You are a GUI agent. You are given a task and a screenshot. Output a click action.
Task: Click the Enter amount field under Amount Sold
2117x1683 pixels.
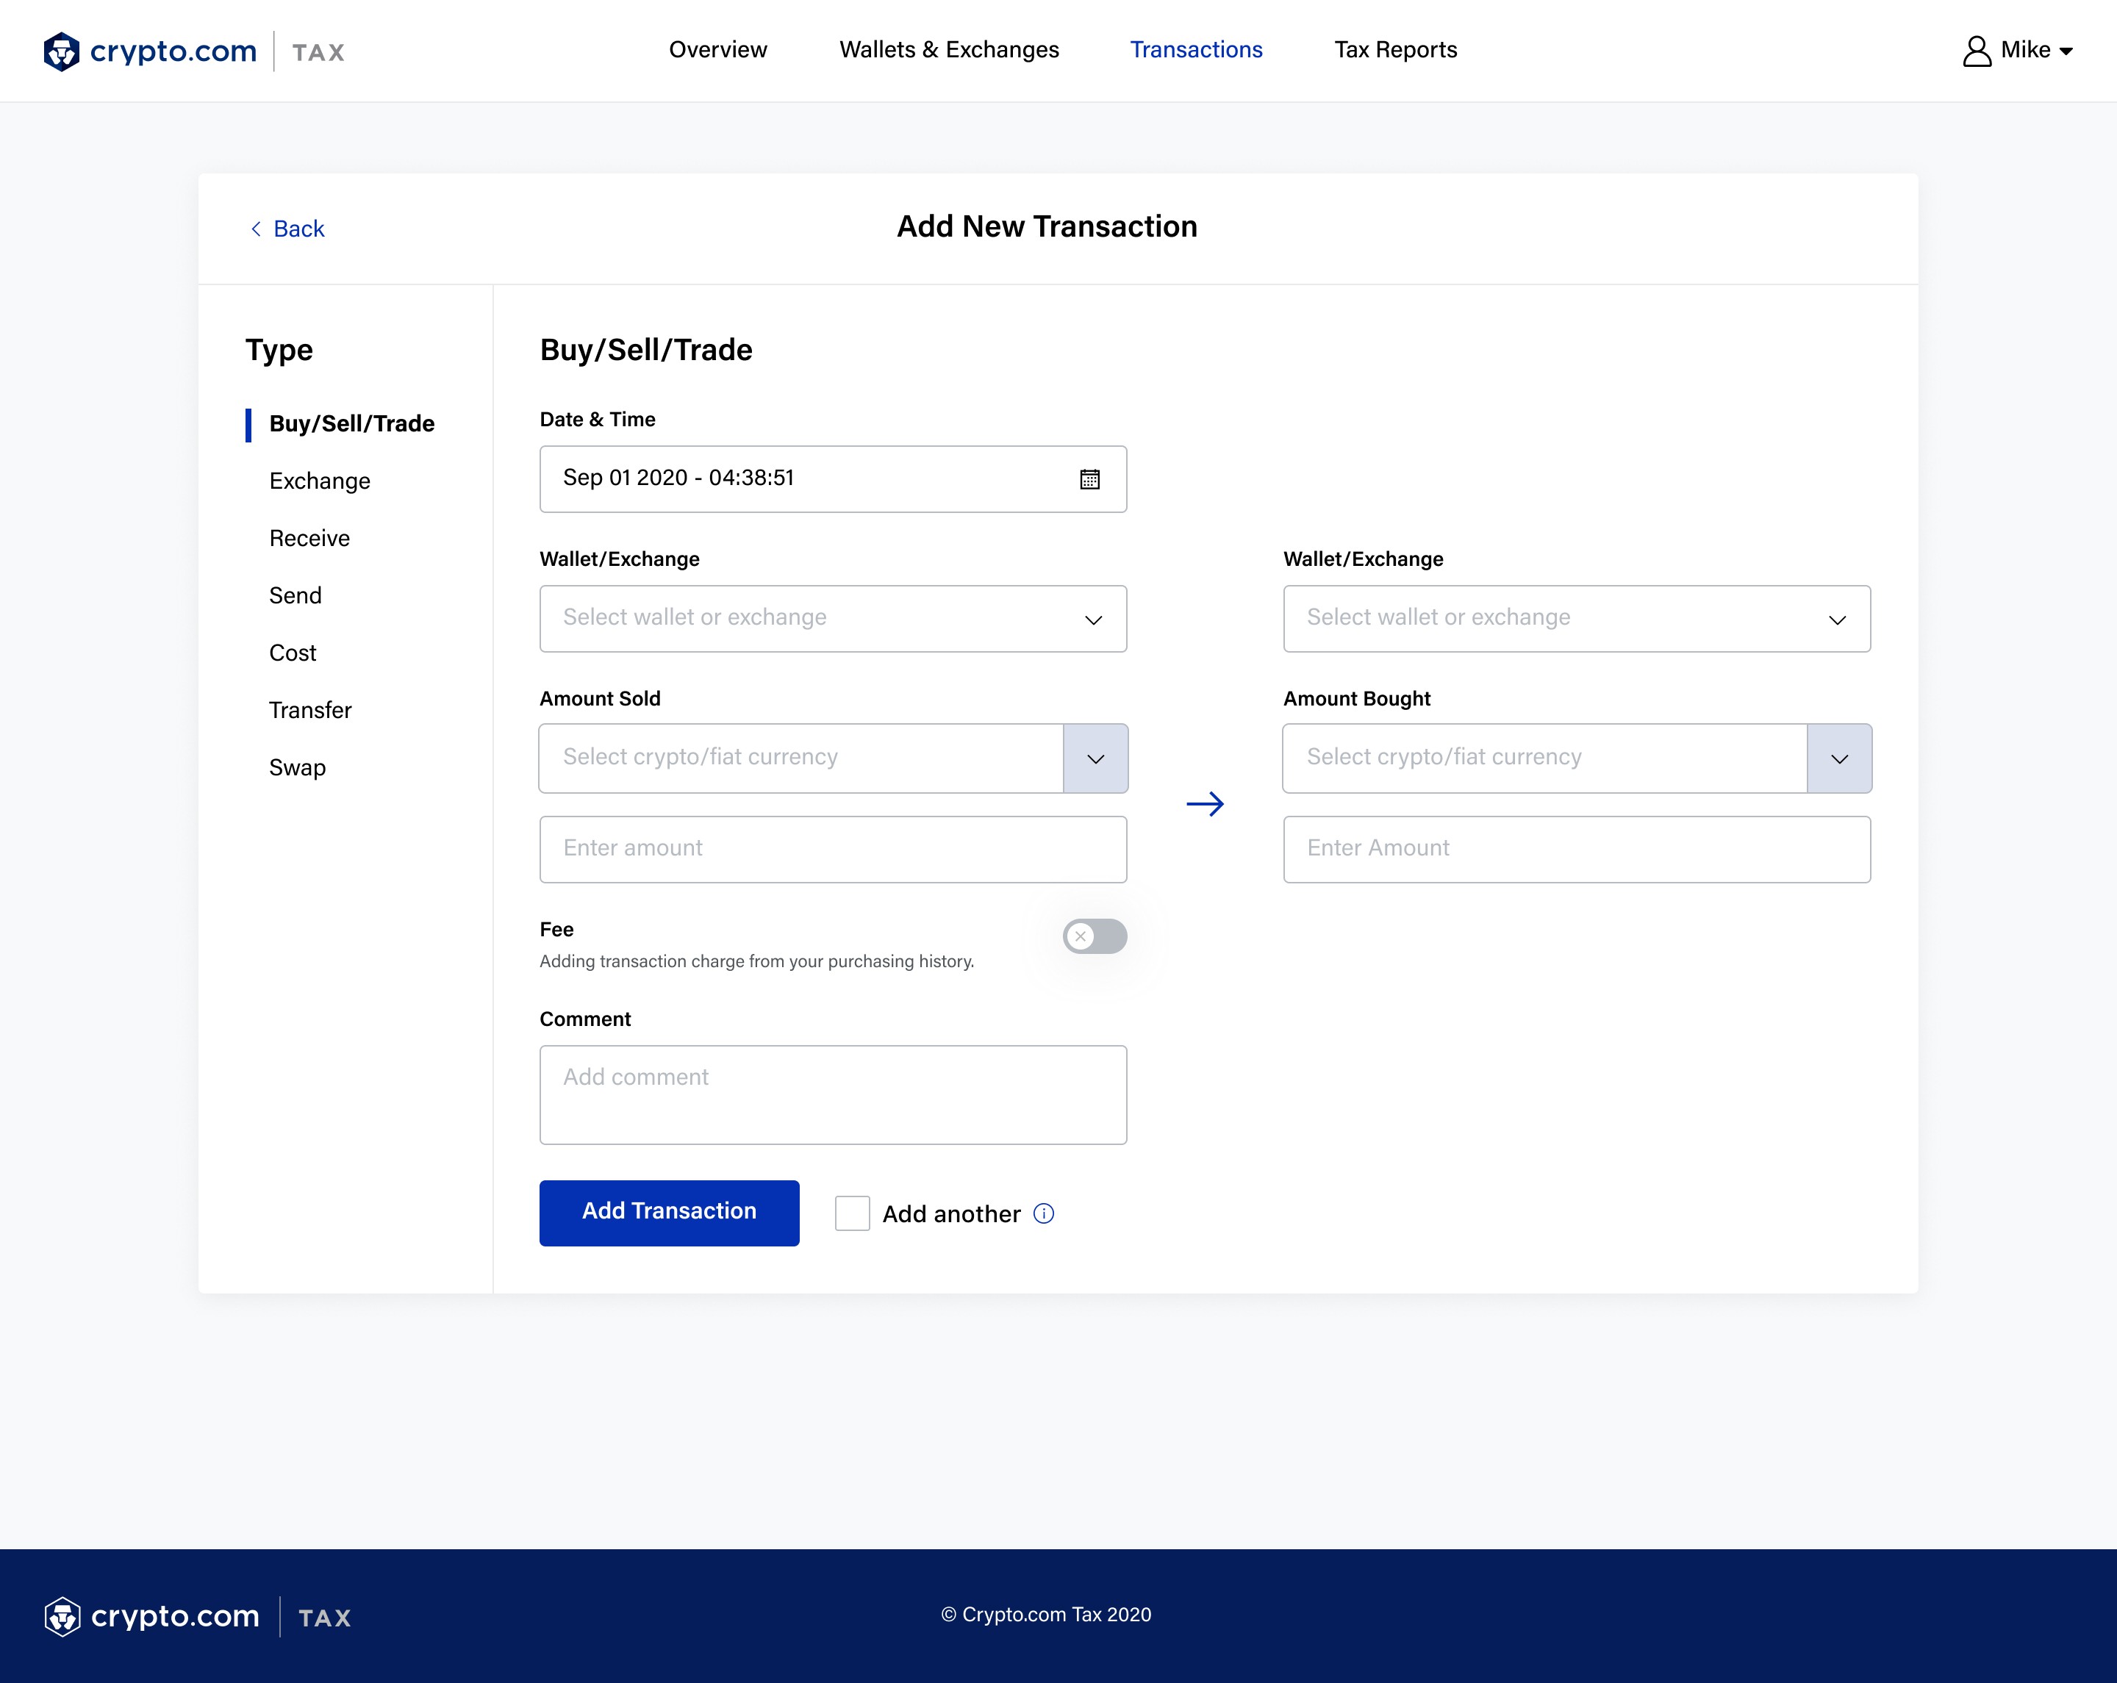pos(833,850)
